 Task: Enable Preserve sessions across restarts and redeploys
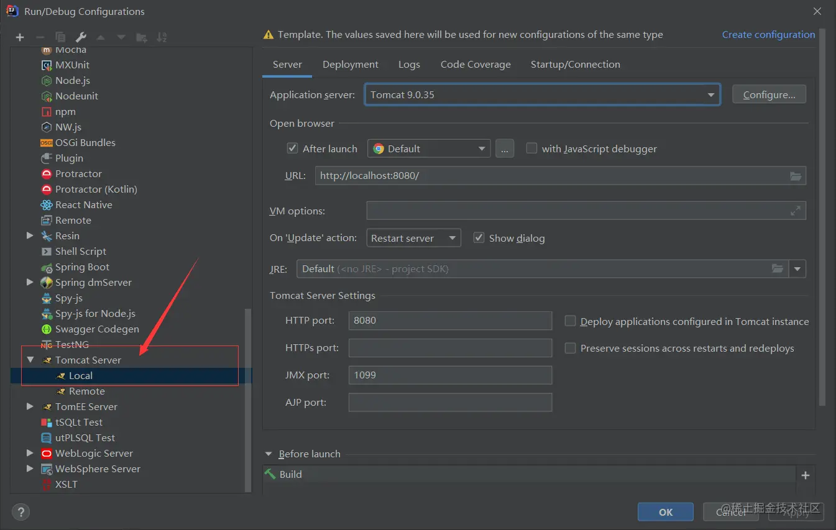pos(570,349)
